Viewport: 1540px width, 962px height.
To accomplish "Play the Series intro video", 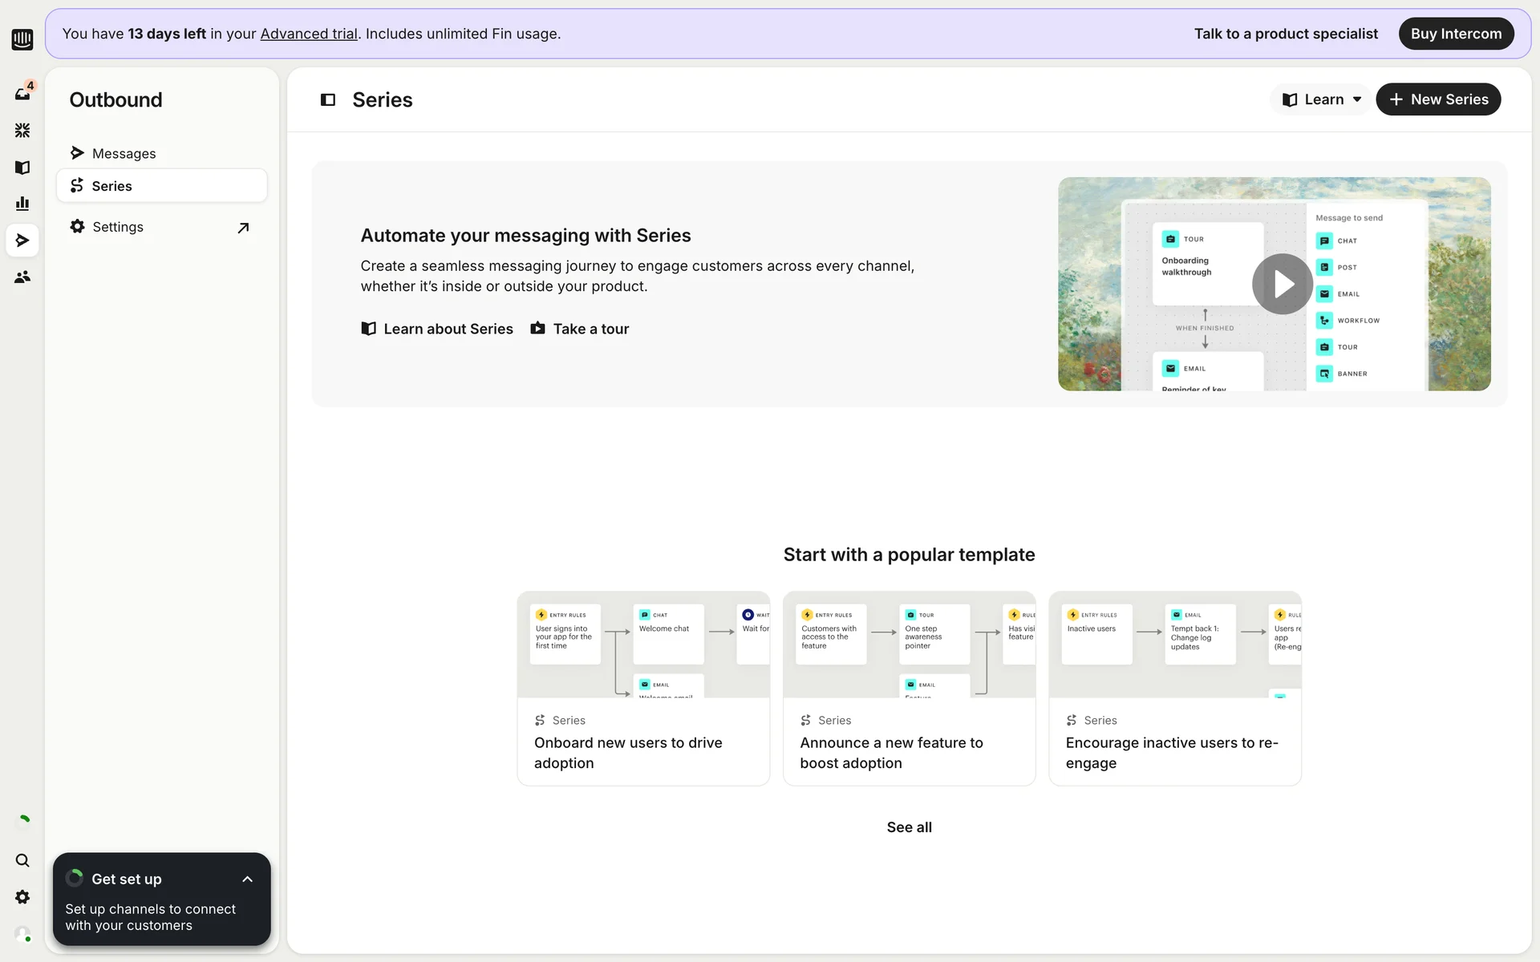I will [1282, 284].
